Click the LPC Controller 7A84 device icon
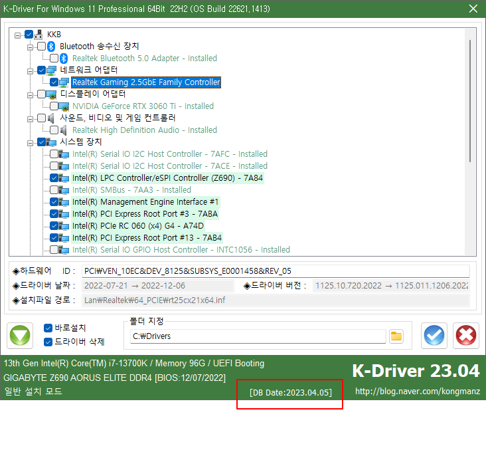The width and height of the screenshot is (486, 464). (64, 178)
